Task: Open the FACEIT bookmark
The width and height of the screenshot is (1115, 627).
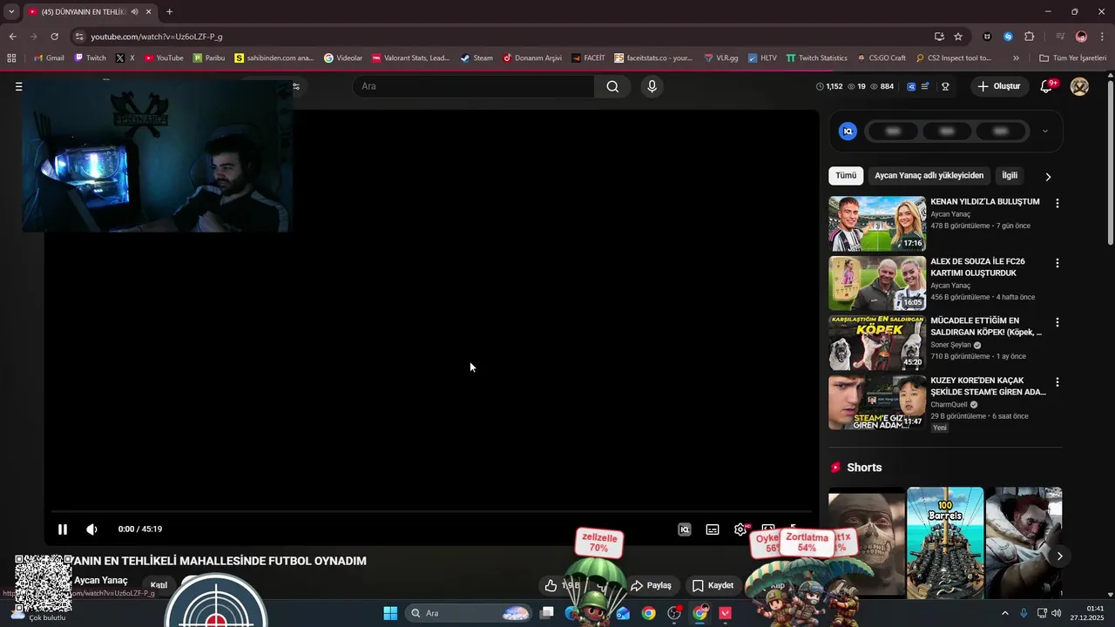Action: click(588, 58)
